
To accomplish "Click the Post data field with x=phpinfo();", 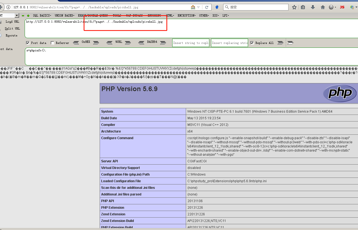I will coord(191,56).
